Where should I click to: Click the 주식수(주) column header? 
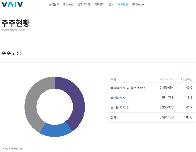click(x=166, y=79)
